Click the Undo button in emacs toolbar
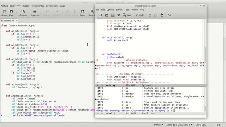226x127 pixels. pyautogui.click(x=140, y=15)
